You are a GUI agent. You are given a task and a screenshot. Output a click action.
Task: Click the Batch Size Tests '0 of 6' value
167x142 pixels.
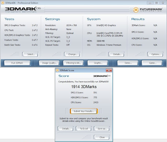(35, 45)
